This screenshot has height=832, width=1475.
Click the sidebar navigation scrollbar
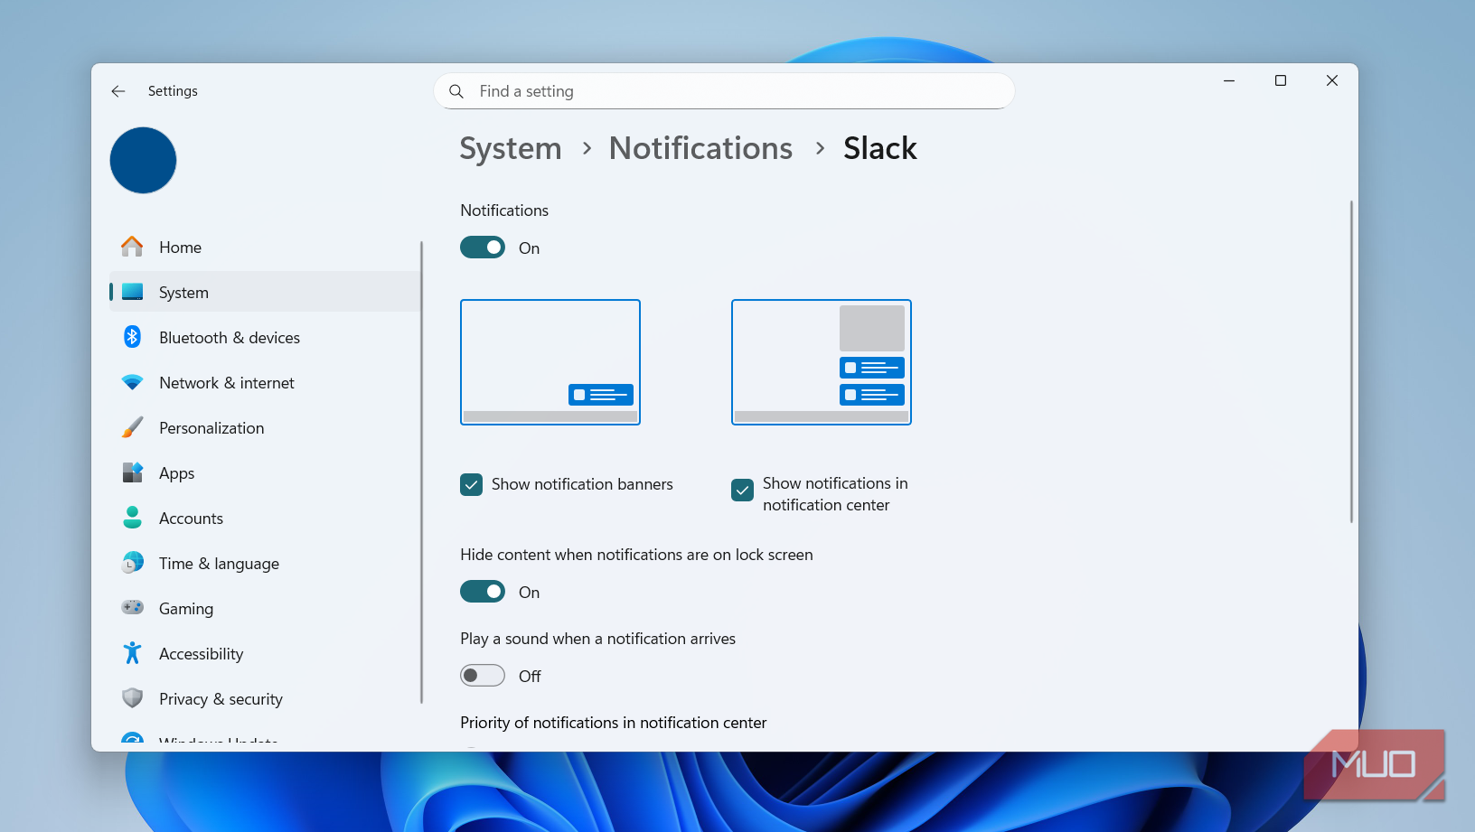pos(421,472)
